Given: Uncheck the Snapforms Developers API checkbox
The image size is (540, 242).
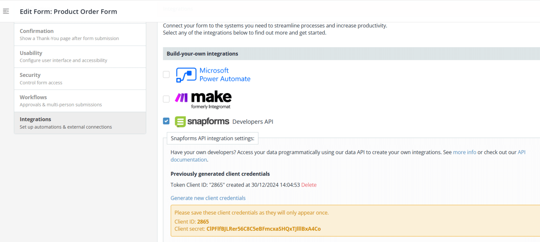Looking at the screenshot, I should pos(166,121).
